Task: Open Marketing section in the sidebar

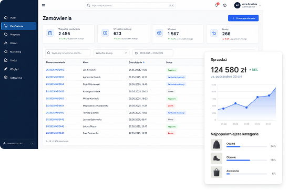Action: click(x=18, y=52)
